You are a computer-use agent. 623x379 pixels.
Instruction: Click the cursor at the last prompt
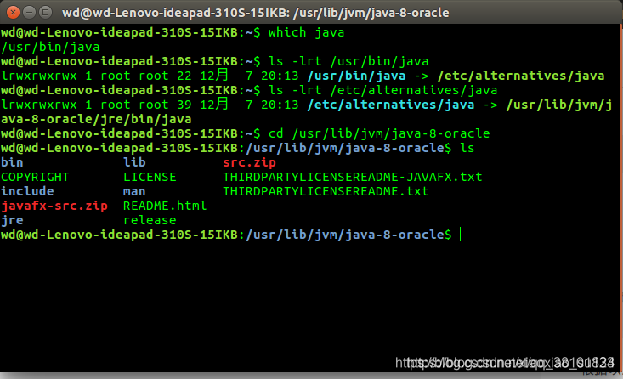[x=461, y=235]
